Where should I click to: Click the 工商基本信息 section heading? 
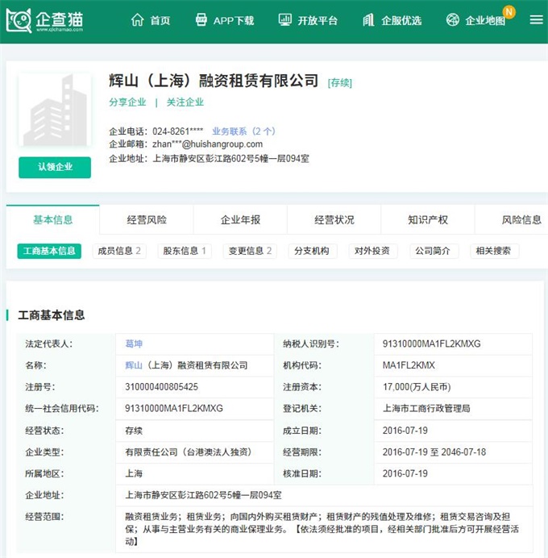52,315
